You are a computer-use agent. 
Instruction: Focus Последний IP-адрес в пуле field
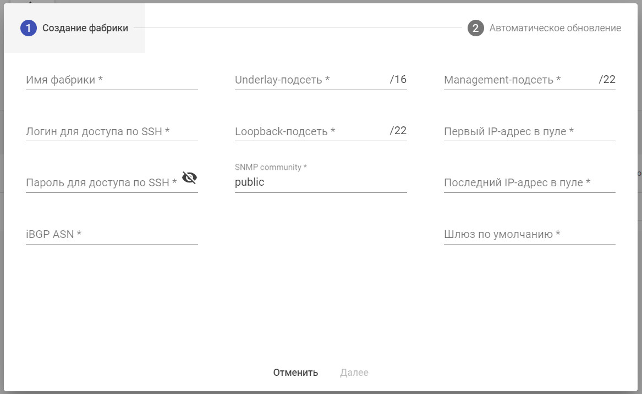[529, 183]
